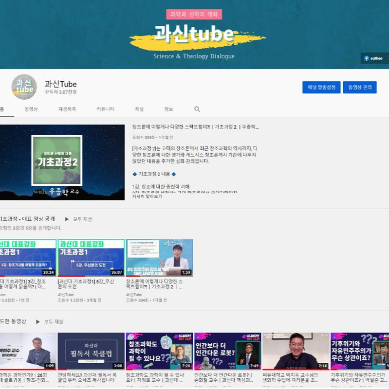This screenshot has height=389, width=389.
Task: Open the 1:59 기초과정 2 video thumbnail
Action: (159, 258)
